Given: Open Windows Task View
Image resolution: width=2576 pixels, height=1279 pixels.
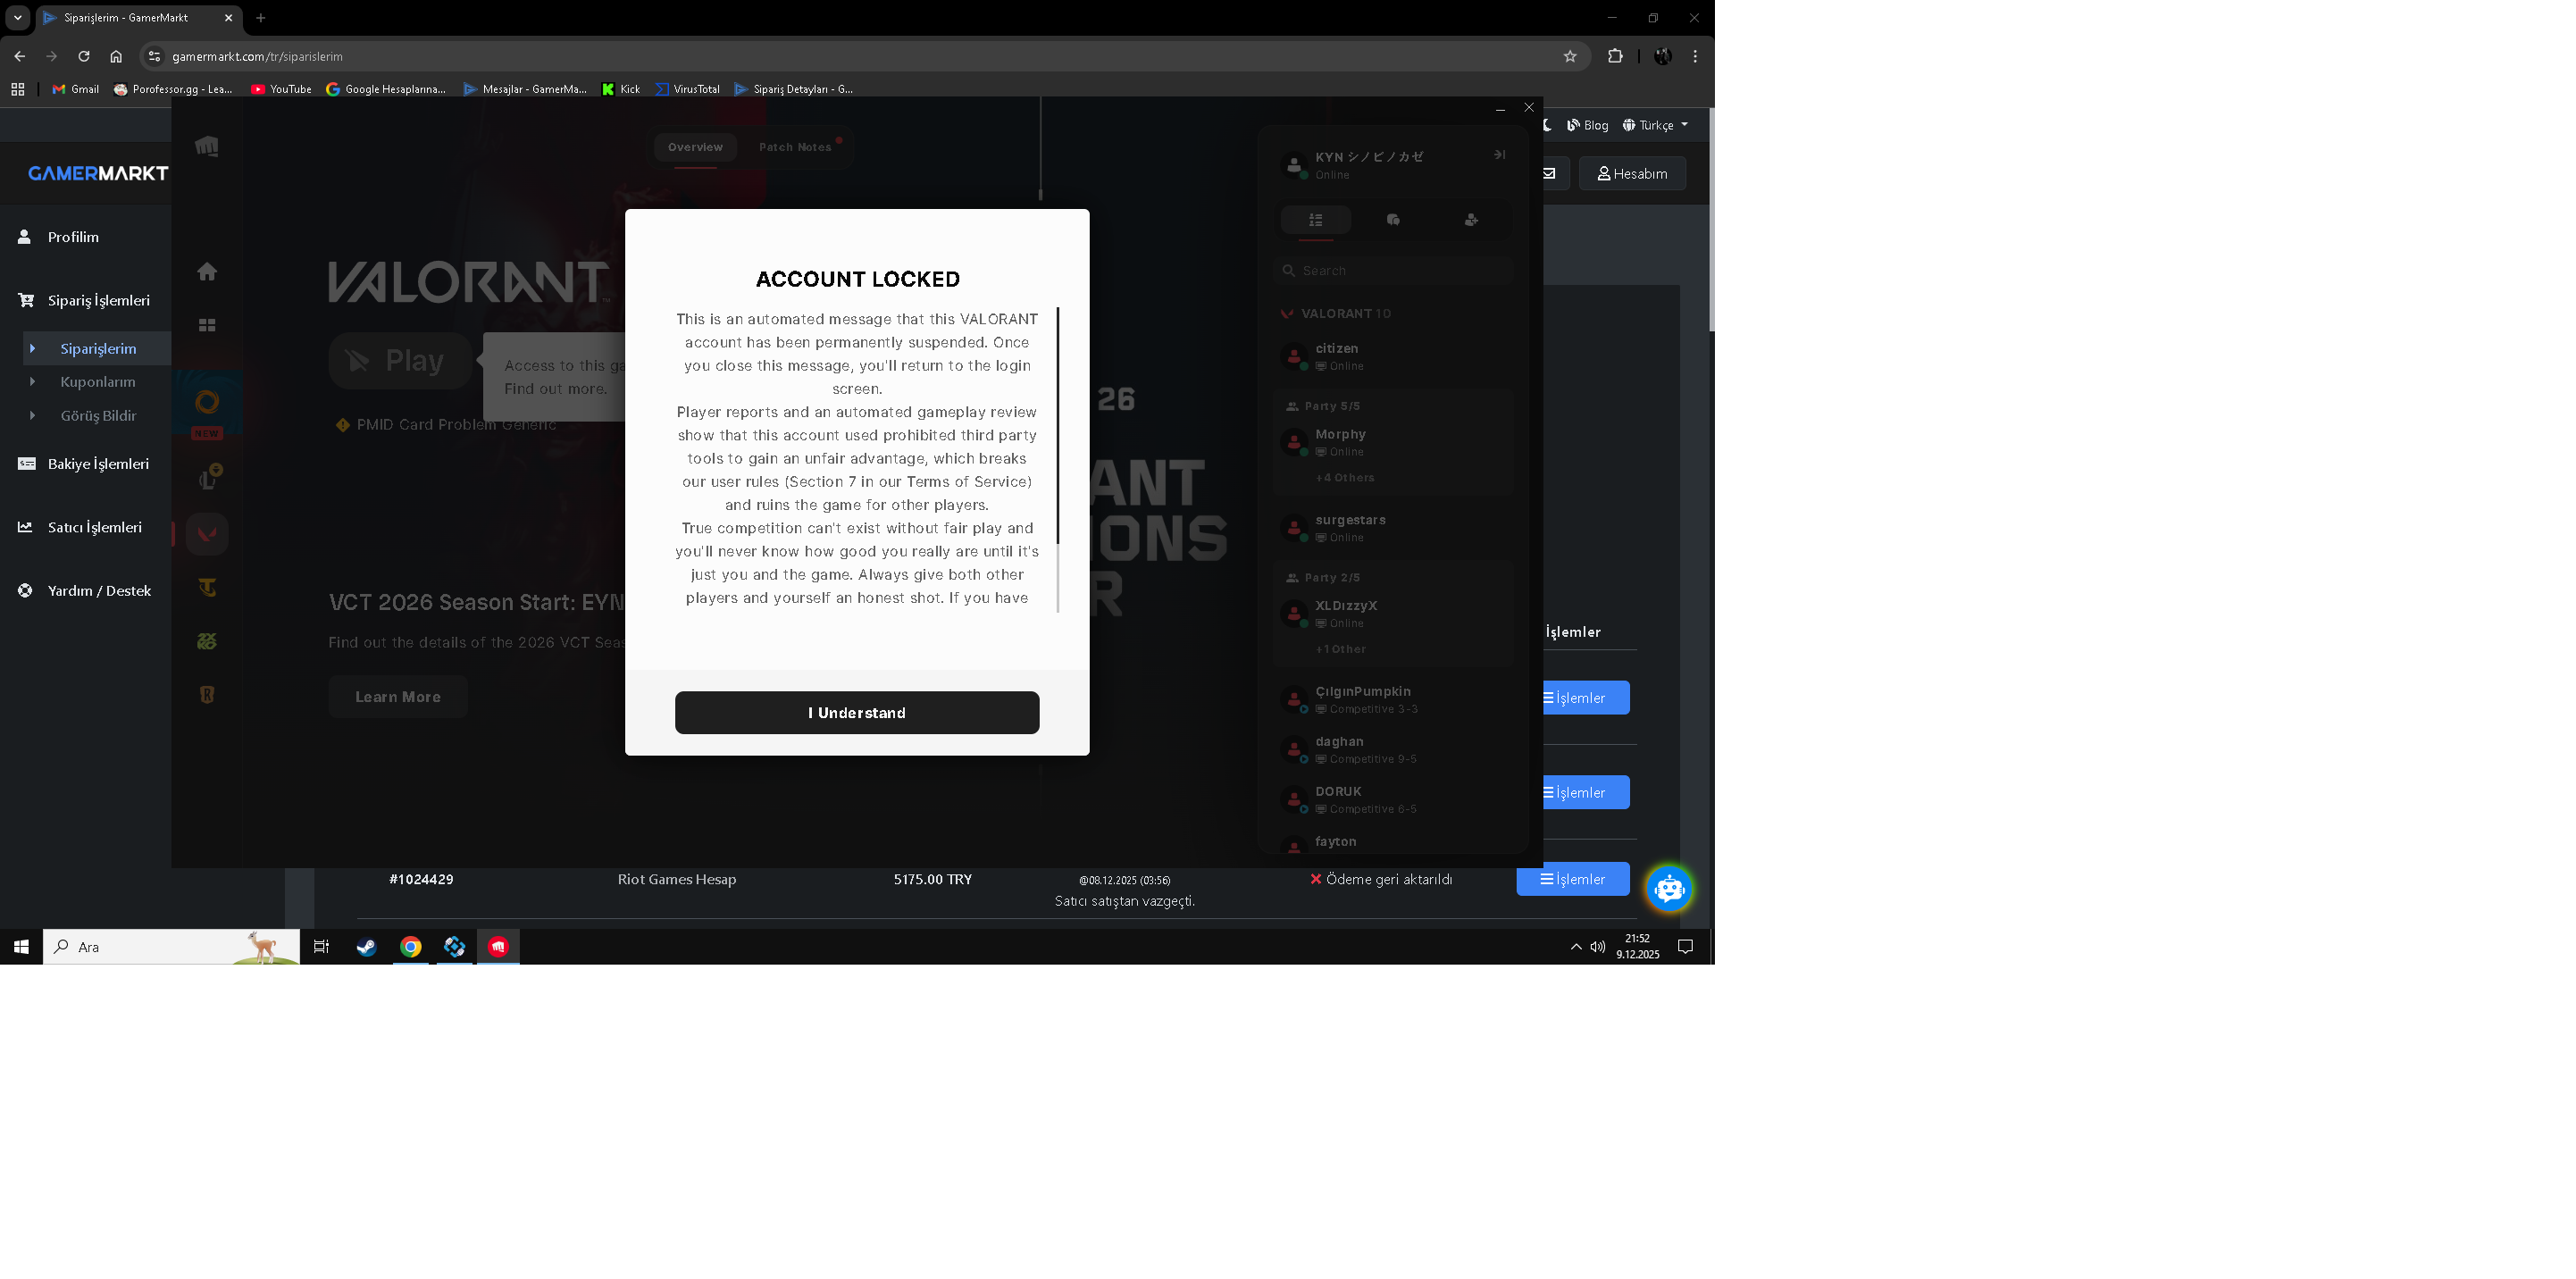Looking at the screenshot, I should pyautogui.click(x=321, y=947).
